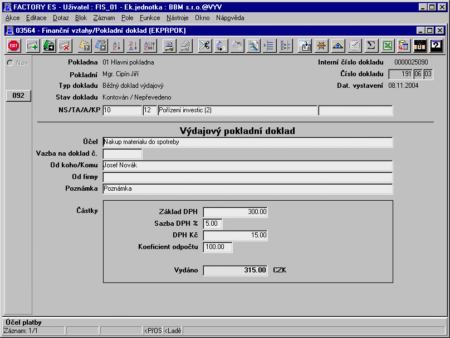
Task: Delete record with red X icon
Action: click(65, 46)
